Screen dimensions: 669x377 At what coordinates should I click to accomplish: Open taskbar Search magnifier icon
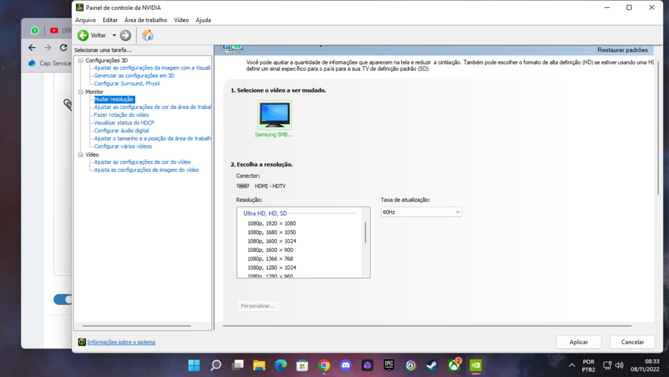click(x=216, y=366)
